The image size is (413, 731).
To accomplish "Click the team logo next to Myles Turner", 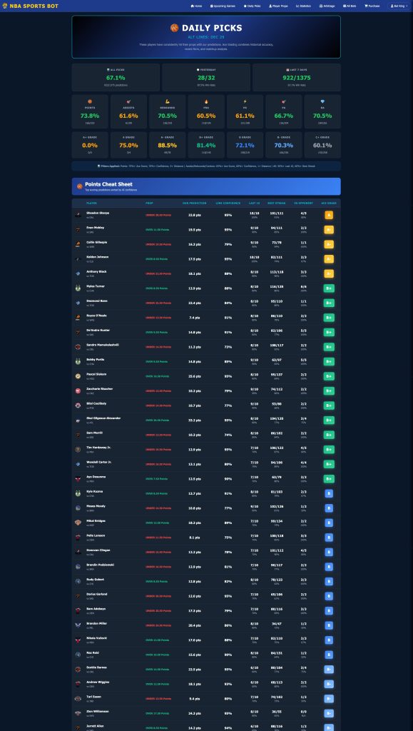I will point(78,288).
